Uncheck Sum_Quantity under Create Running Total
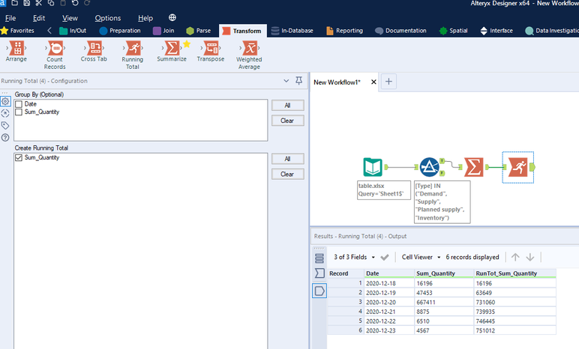Screen dimensions: 579x349 [x=19, y=158]
